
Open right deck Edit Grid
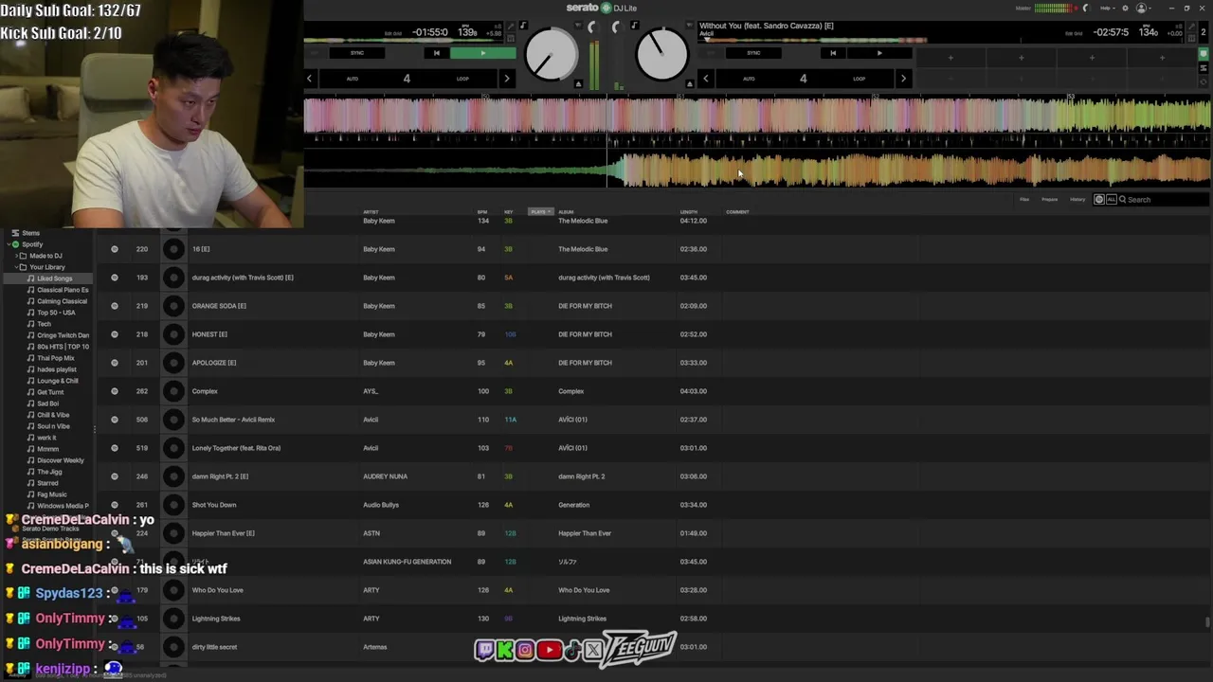(x=1074, y=33)
